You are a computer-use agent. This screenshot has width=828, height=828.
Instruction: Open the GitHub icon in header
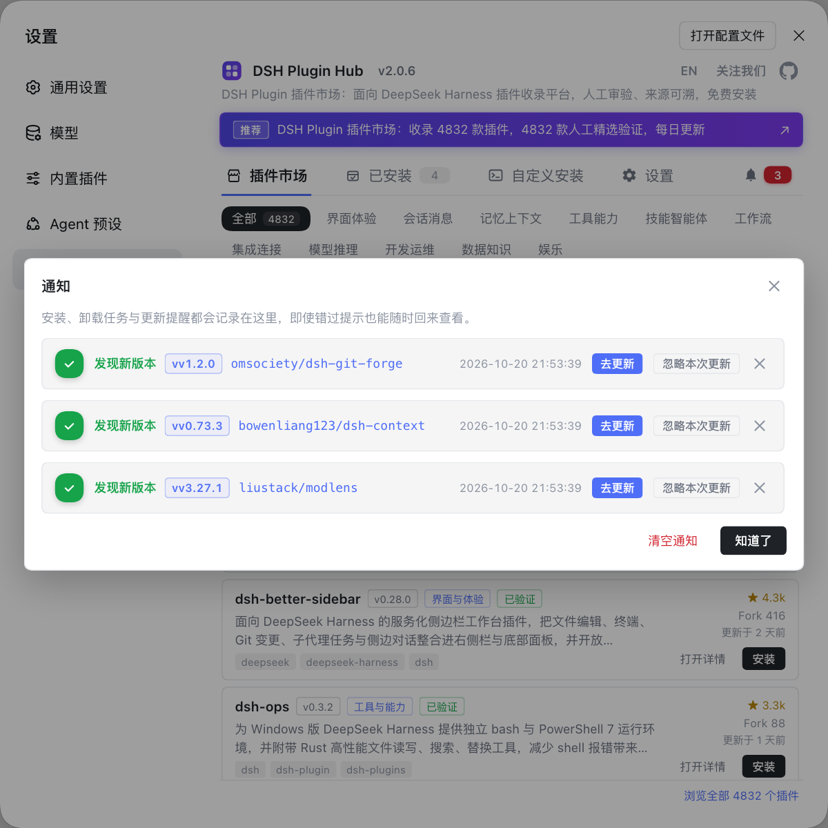click(x=788, y=71)
